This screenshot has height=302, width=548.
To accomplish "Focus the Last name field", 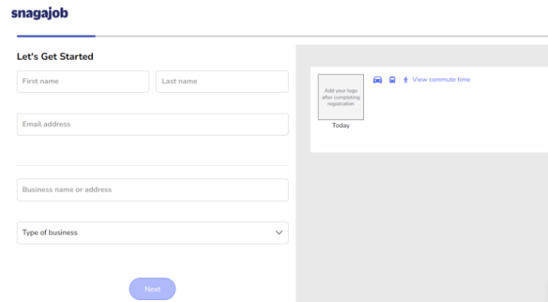I will tap(222, 81).
